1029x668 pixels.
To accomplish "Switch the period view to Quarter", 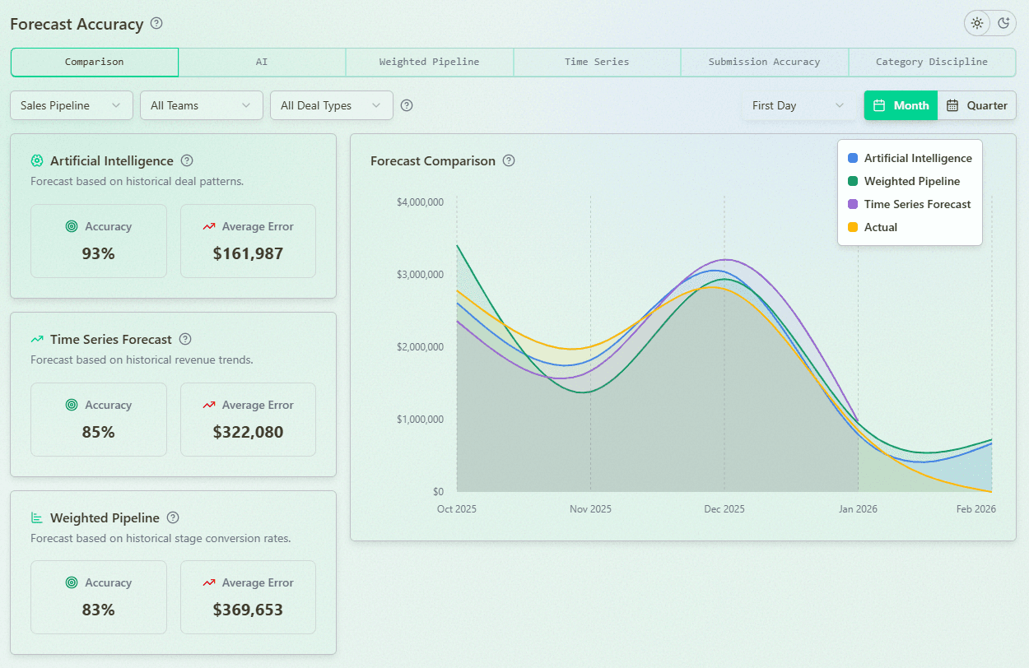I will coord(979,105).
